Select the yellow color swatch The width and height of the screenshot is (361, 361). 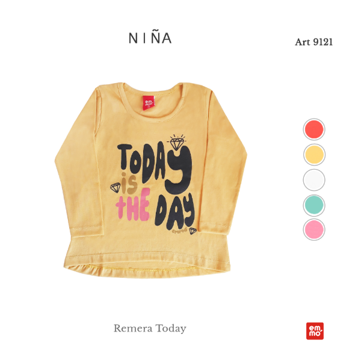(x=314, y=155)
